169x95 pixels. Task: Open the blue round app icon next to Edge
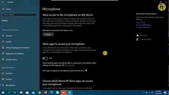(58, 93)
